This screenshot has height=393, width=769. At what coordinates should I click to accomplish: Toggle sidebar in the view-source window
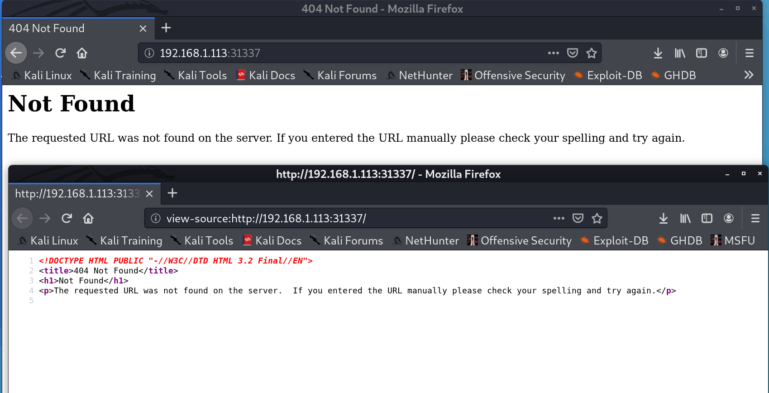click(707, 219)
